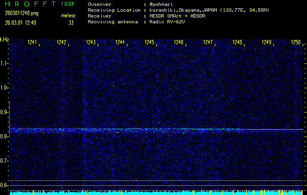The height and width of the screenshot is (195, 307).
Task: Click the 1246 time marker
Action: tap(179, 42)
